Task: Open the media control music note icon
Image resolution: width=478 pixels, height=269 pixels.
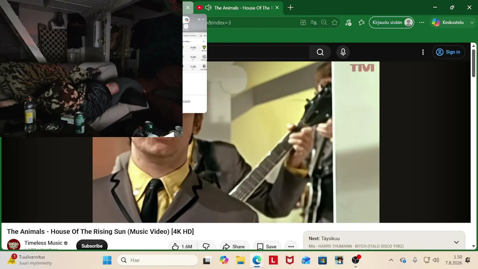Action: [x=348, y=22]
